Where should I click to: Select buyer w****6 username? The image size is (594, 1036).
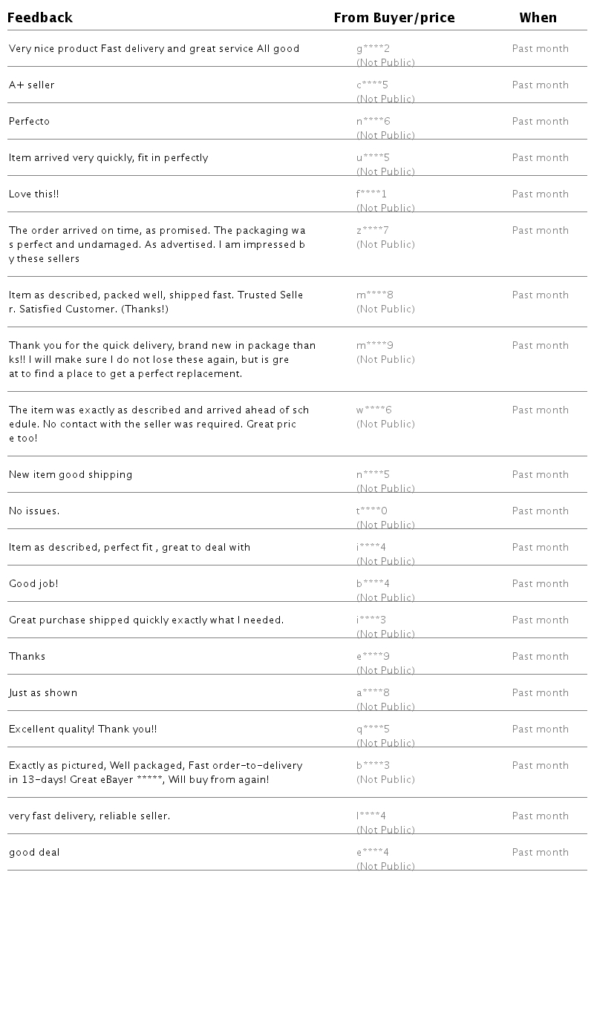[x=373, y=410]
